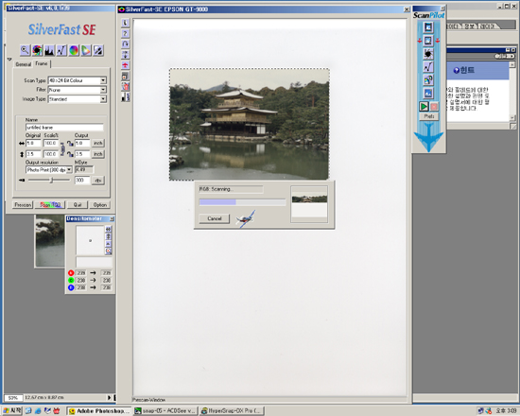Image resolution: width=520 pixels, height=416 pixels.
Task: Toggle the output width lock icon
Action: pyautogui.click(x=70, y=144)
